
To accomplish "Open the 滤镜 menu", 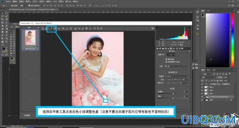I will tap(48, 1).
